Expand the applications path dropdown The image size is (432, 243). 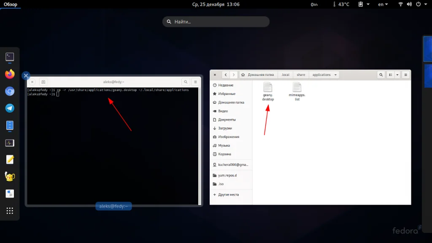[335, 75]
